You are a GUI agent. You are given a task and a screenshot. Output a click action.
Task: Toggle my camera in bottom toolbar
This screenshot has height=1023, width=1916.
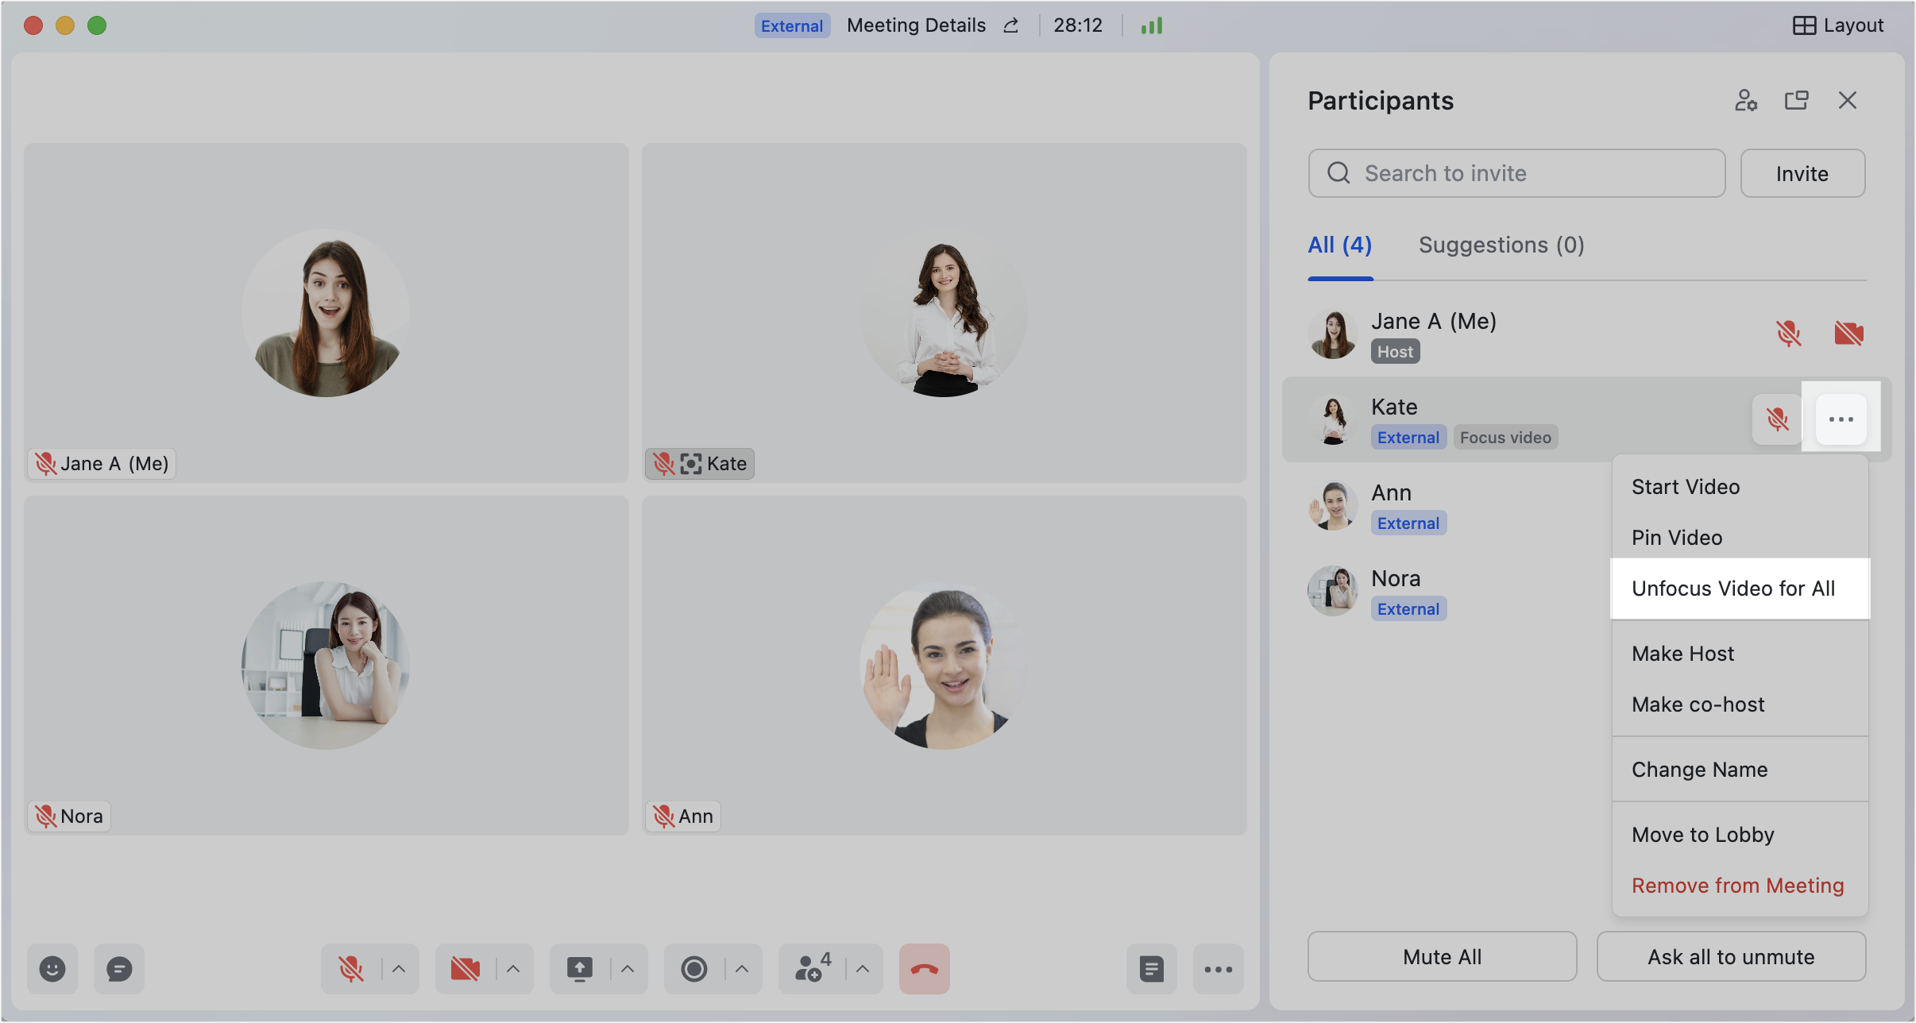point(465,968)
